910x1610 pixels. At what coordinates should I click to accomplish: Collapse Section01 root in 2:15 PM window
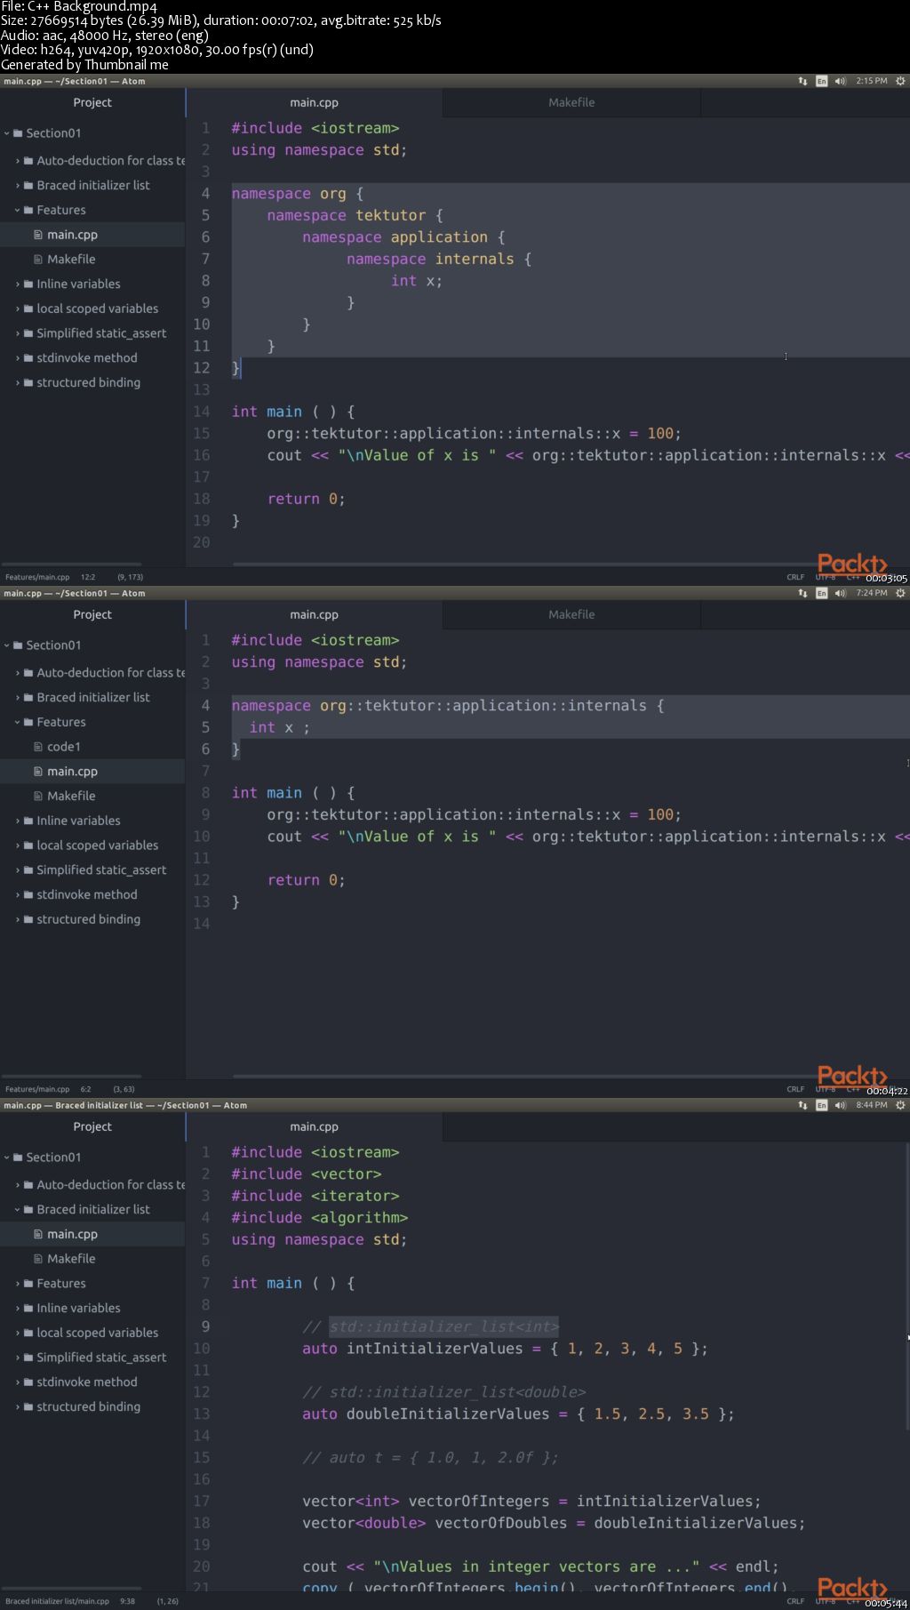pos(7,133)
